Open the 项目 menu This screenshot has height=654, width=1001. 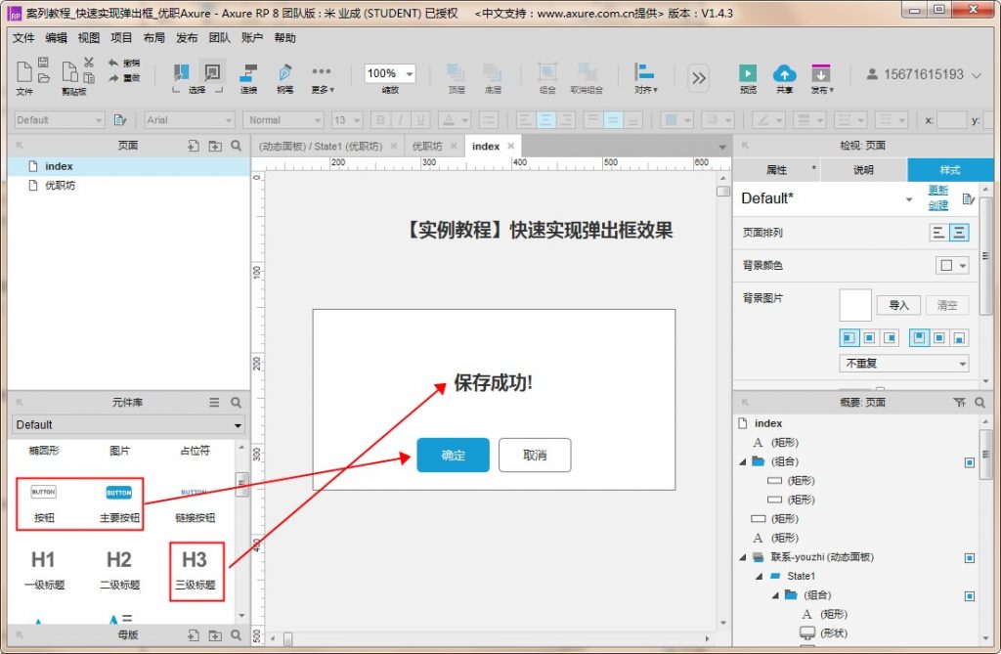(x=121, y=38)
